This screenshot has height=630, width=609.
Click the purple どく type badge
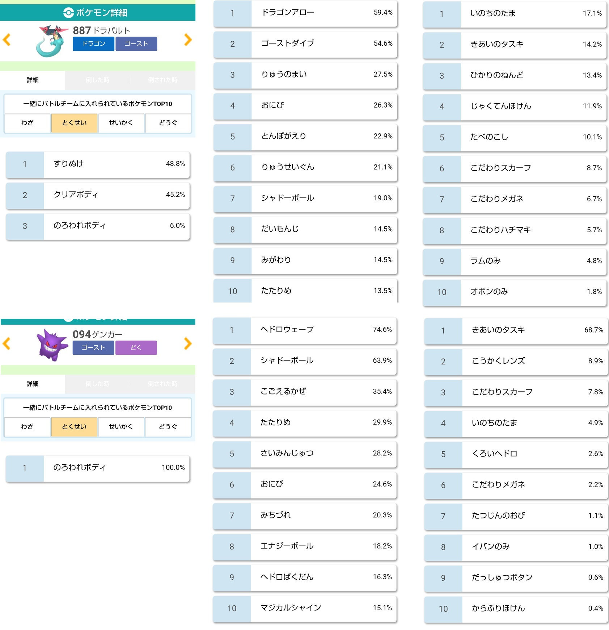(x=136, y=347)
